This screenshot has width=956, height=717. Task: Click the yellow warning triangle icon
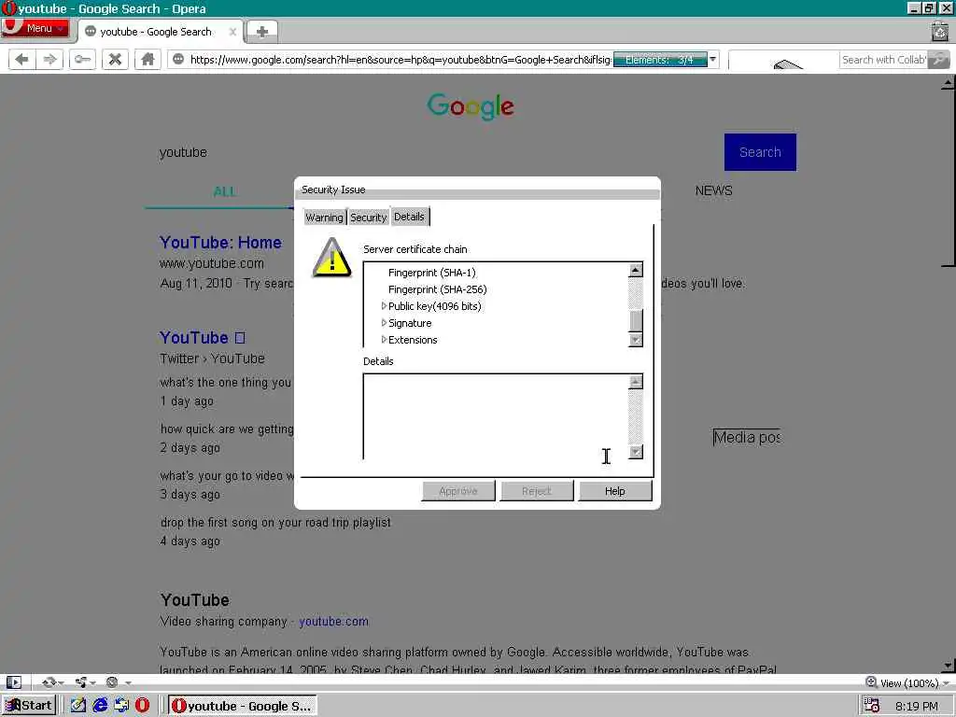[331, 258]
